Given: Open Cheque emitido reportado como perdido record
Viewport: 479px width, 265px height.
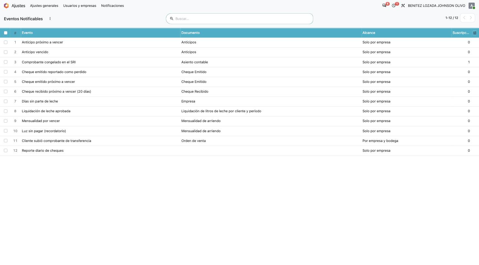Looking at the screenshot, I should pyautogui.click(x=54, y=72).
